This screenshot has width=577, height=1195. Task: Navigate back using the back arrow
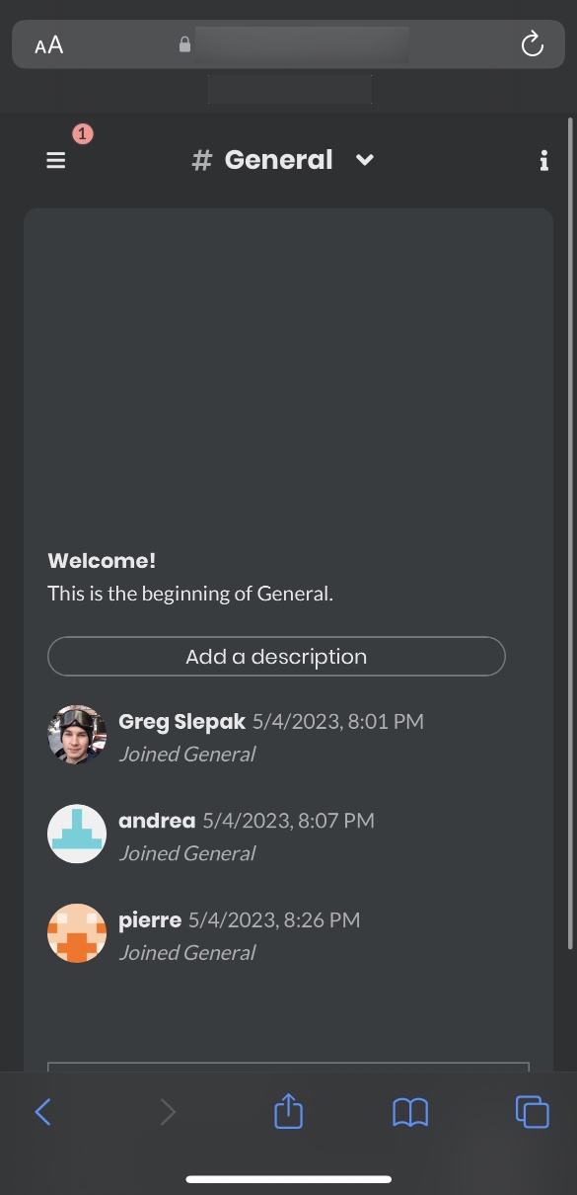42,1111
